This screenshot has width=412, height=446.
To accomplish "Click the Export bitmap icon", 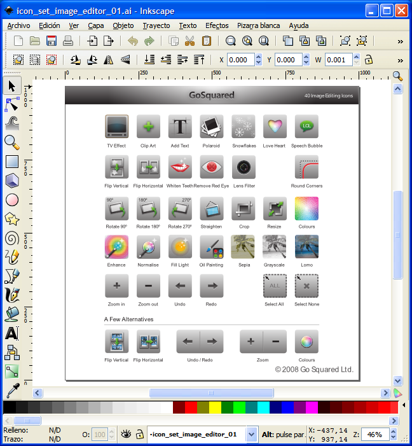I will tap(108, 41).
